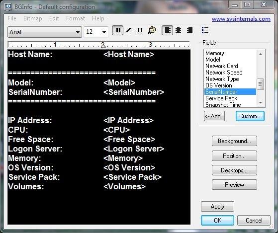
Task: Click Fields list scroll up arrow
Action: pos(261,54)
